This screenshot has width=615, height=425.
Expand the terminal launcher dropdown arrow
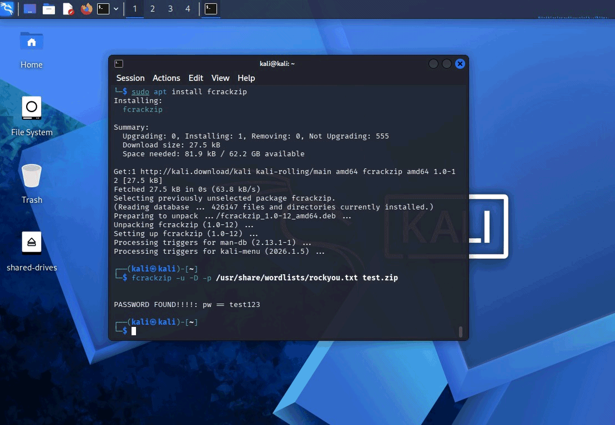coord(115,9)
